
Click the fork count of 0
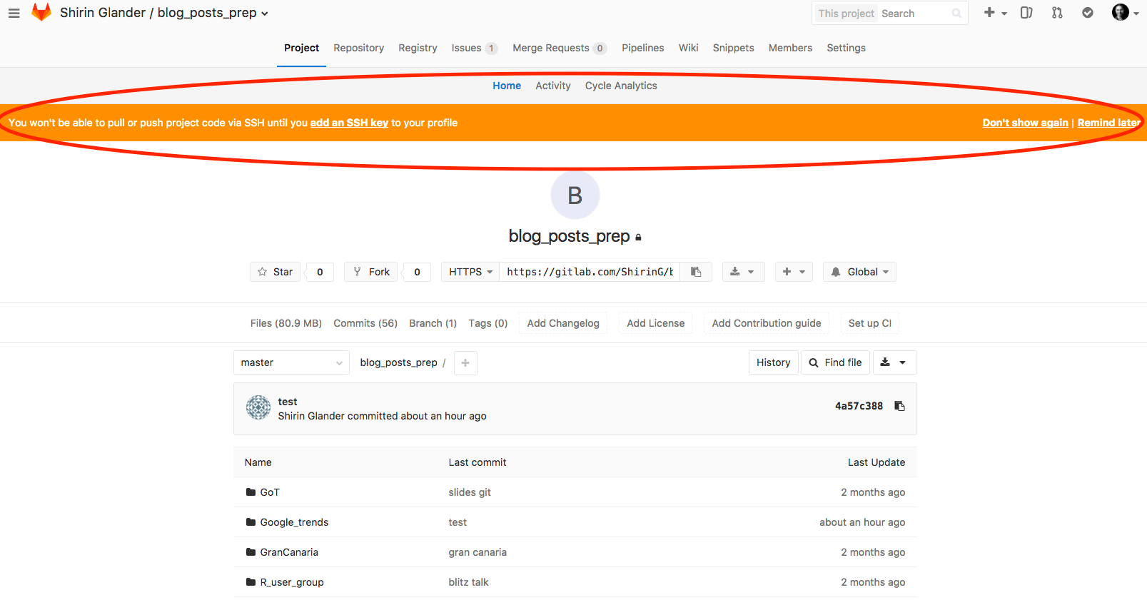[417, 272]
